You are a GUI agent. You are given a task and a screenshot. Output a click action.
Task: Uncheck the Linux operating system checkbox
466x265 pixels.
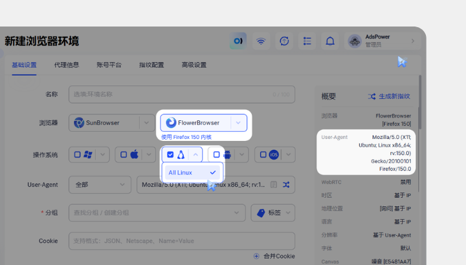(170, 154)
